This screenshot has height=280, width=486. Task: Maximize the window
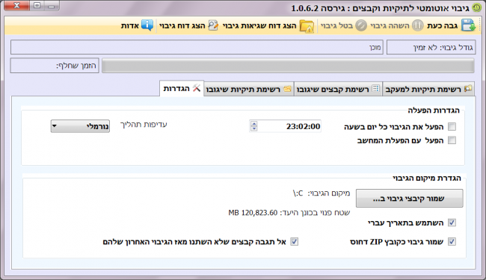(x=37, y=5)
